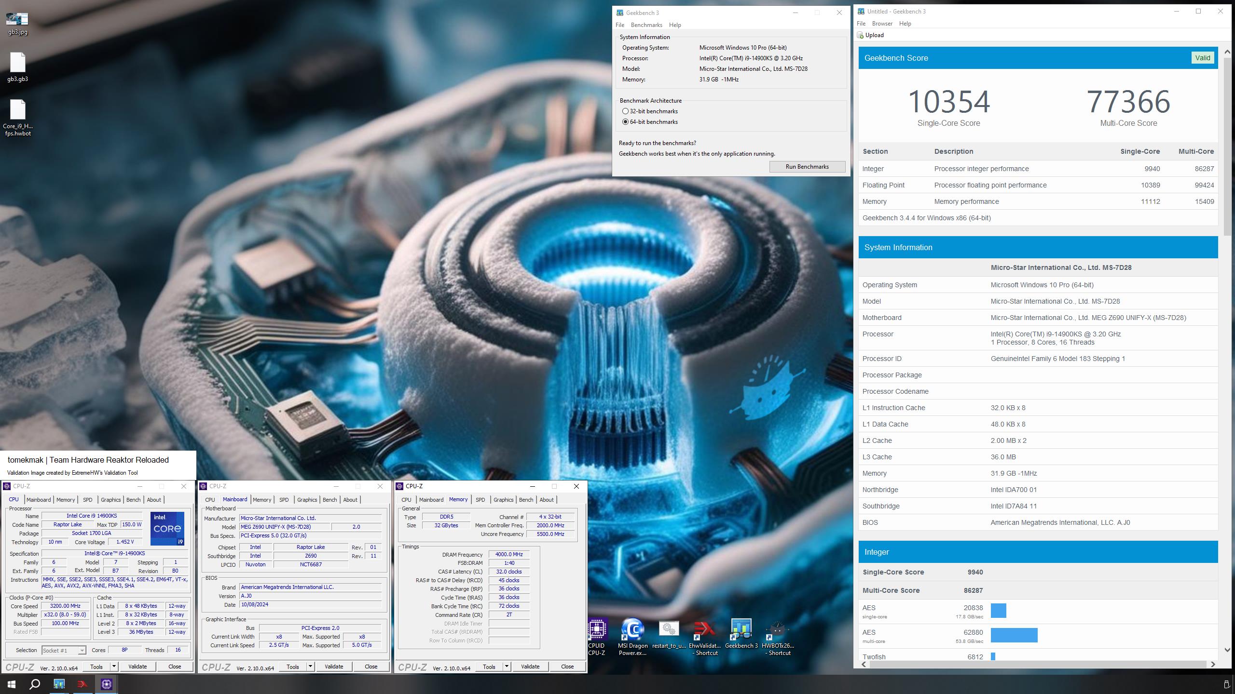Select the Core_i9 hwbot desktop file
1235x694 pixels.
[17, 118]
